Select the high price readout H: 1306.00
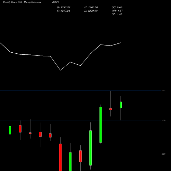The width and height of the screenshot is (171, 171). point(91,8)
